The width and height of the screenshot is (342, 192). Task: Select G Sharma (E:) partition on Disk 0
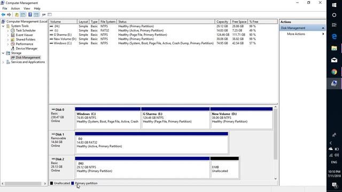pyautogui.click(x=175, y=118)
